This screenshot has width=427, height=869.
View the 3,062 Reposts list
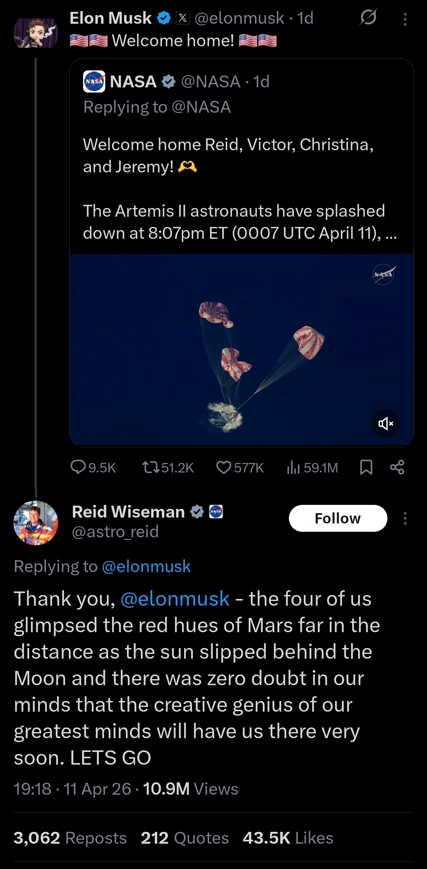[x=70, y=838]
